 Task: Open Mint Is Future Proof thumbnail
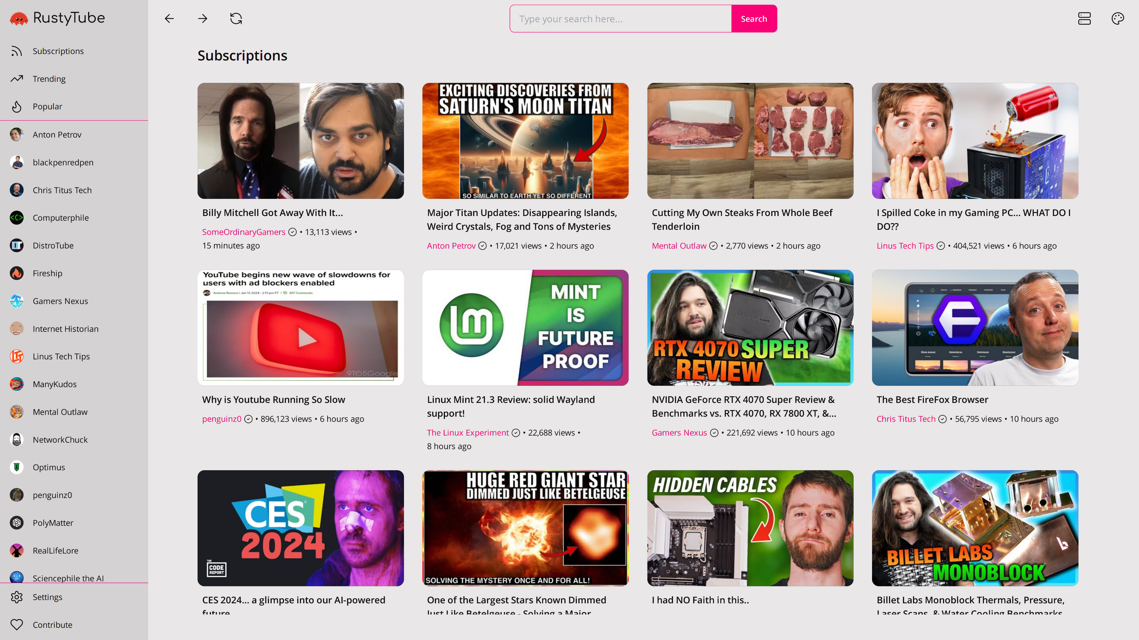[x=525, y=328]
